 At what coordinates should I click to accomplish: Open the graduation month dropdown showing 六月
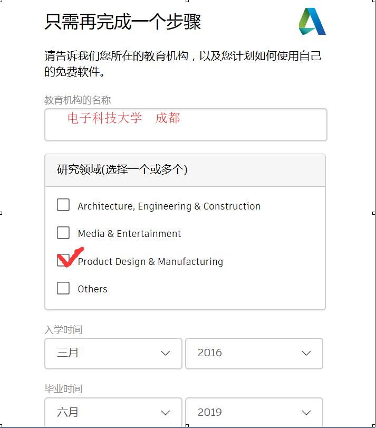point(112,412)
